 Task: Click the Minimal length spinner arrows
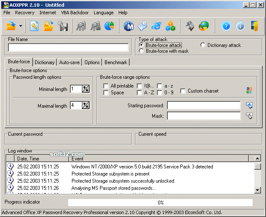click(x=86, y=89)
